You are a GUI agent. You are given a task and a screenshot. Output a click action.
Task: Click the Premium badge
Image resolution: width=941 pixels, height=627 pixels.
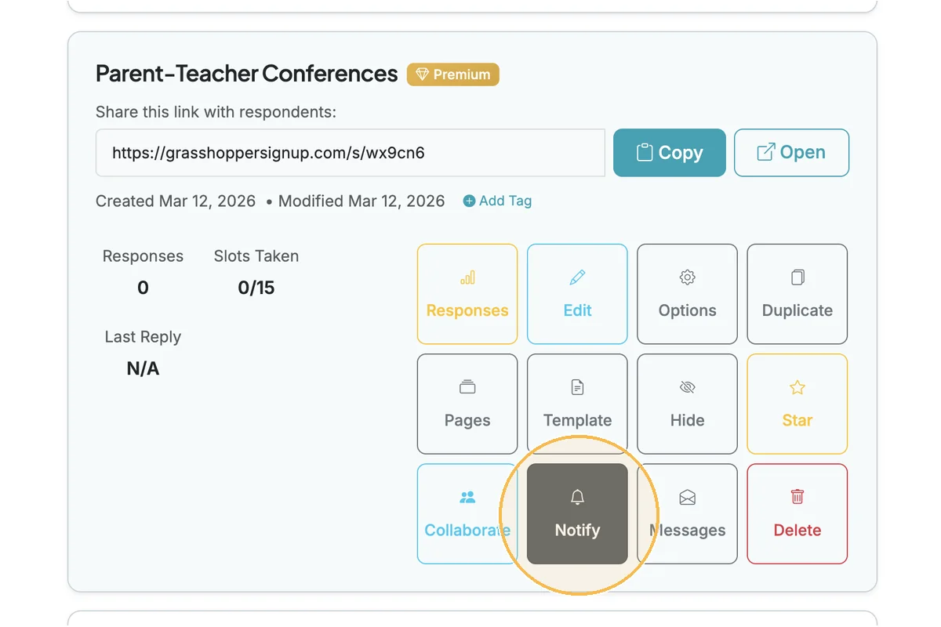[452, 74]
